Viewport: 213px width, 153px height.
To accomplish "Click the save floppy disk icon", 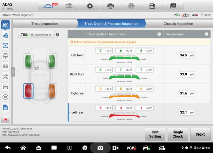I will [152, 6].
